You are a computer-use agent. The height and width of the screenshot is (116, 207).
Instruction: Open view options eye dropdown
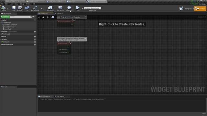[x=34, y=17]
